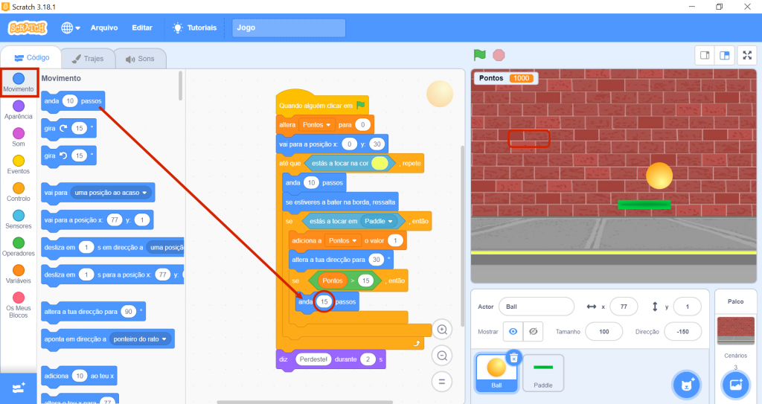Viewport: 762px width, 404px height.
Task: Click yellow color swatch in touching color block
Action: [x=380, y=164]
